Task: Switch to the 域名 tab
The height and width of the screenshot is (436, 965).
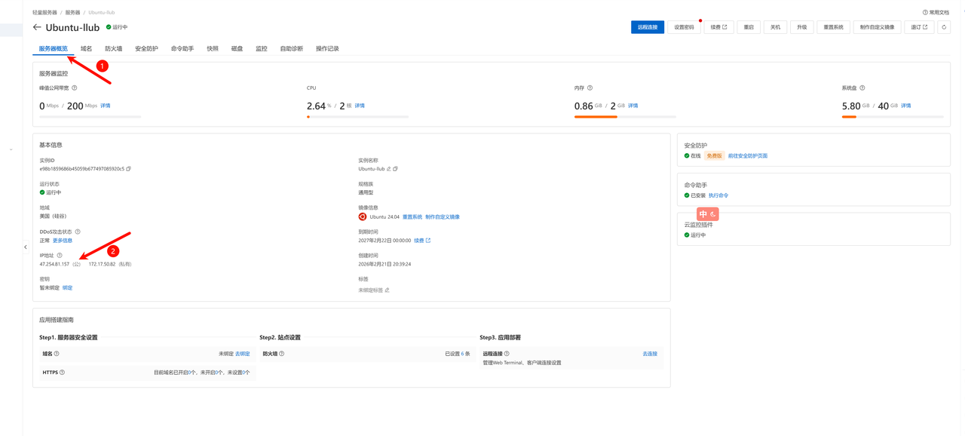Action: [x=87, y=49]
